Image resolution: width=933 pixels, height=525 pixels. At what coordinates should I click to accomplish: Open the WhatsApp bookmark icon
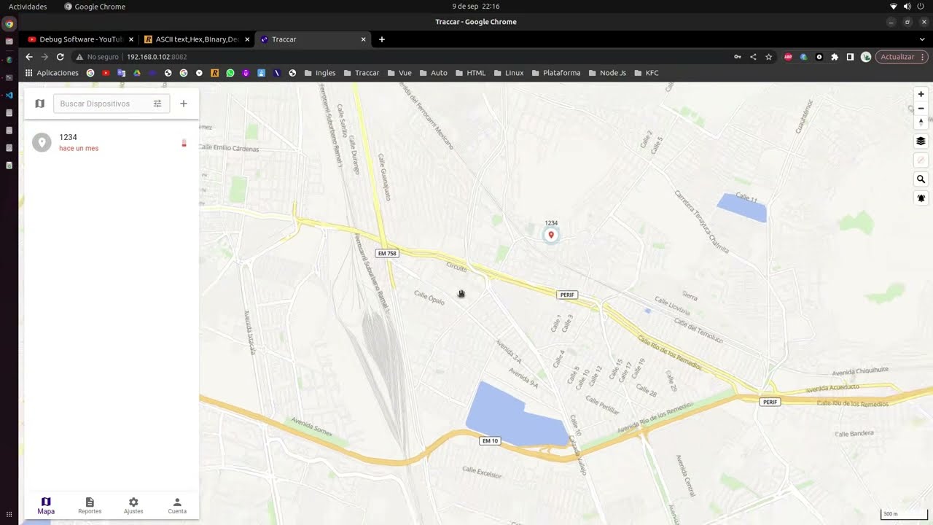[230, 73]
